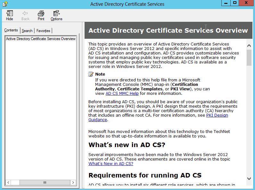Open the AD CS MMC Help link
This screenshot has height=190, width=255.
point(122,93)
